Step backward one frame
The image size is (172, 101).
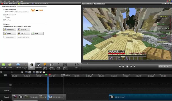point(123,66)
